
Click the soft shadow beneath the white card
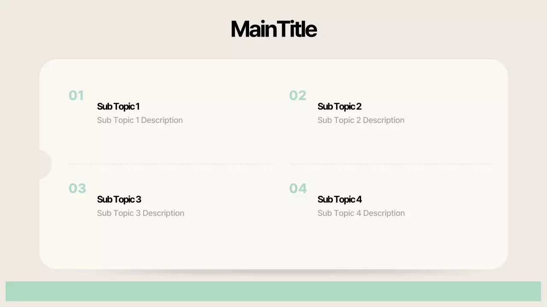point(273,272)
